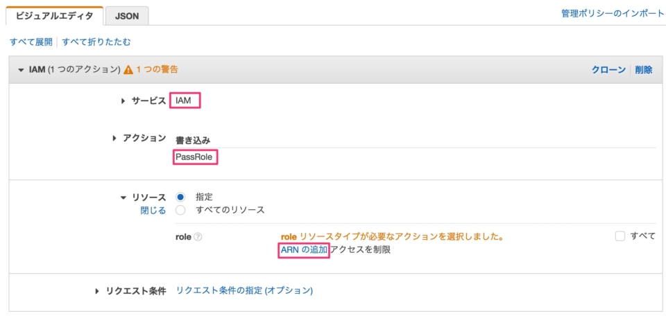Viewport: 666px width, 316px height.
Task: Click the すべて折りたたむ link
Action: point(96,42)
